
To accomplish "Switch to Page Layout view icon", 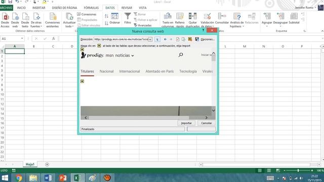I will pos(269,170).
